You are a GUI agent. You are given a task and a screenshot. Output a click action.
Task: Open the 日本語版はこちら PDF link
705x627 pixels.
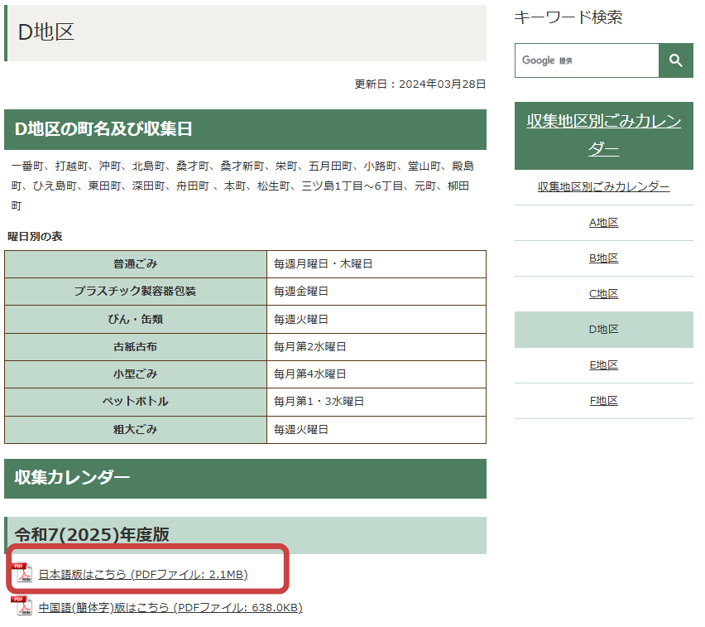point(142,574)
